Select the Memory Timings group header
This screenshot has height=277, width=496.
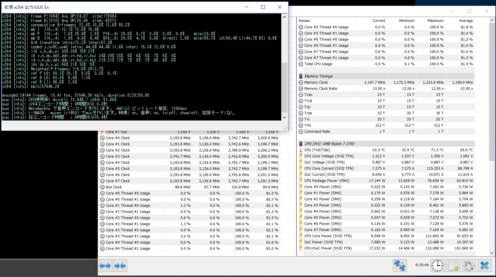point(386,76)
